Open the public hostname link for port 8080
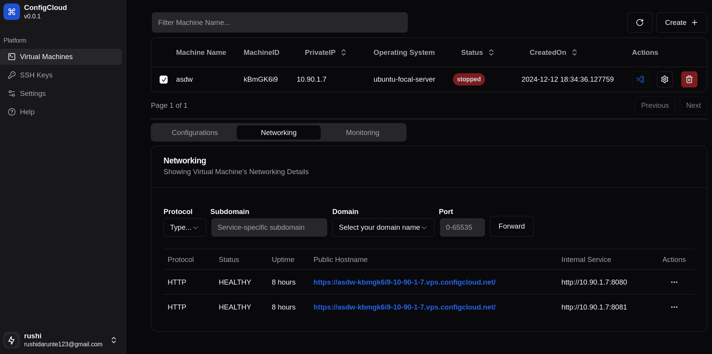 coord(404,282)
